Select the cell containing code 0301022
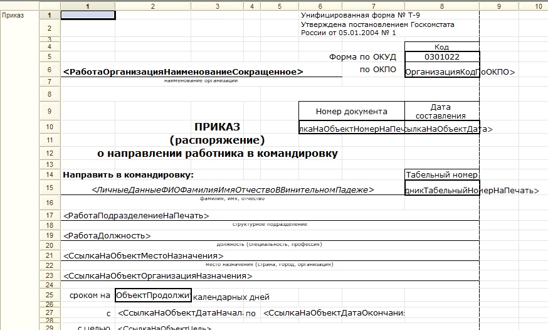 442,56
